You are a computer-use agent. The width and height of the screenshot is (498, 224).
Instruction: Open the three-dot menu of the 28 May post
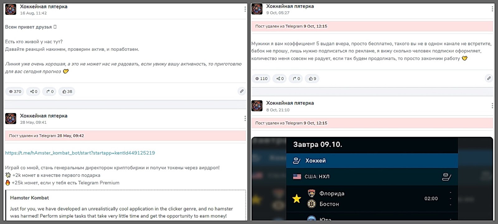point(245,118)
